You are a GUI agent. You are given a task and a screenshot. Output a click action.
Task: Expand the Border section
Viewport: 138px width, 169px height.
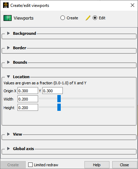[x=8, y=48]
